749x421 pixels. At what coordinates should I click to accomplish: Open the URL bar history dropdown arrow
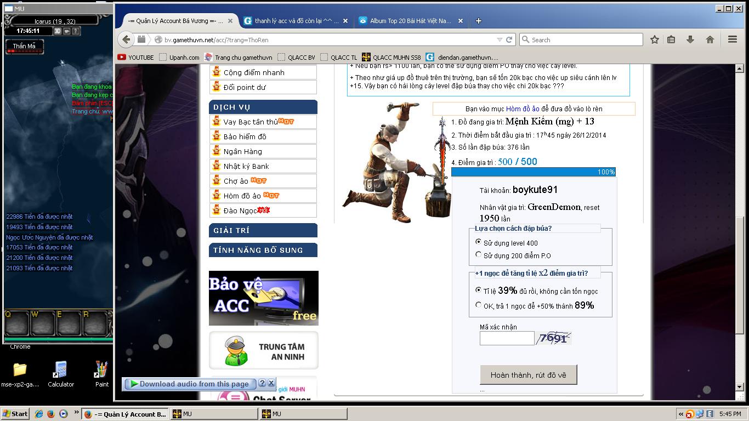(499, 39)
